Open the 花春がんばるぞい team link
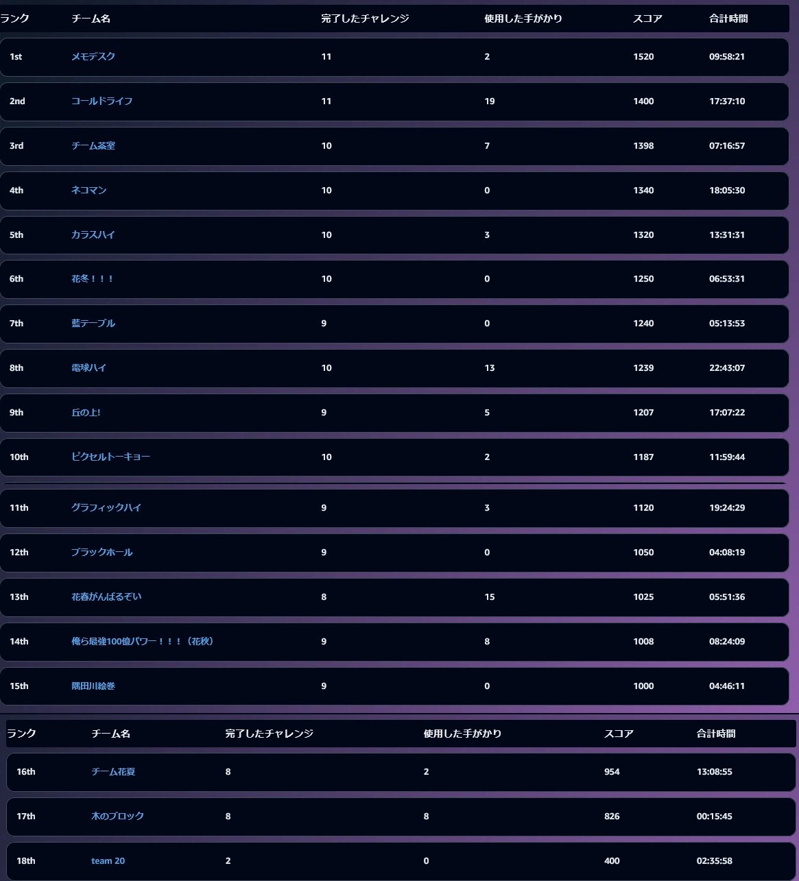The image size is (799, 881). [x=106, y=597]
